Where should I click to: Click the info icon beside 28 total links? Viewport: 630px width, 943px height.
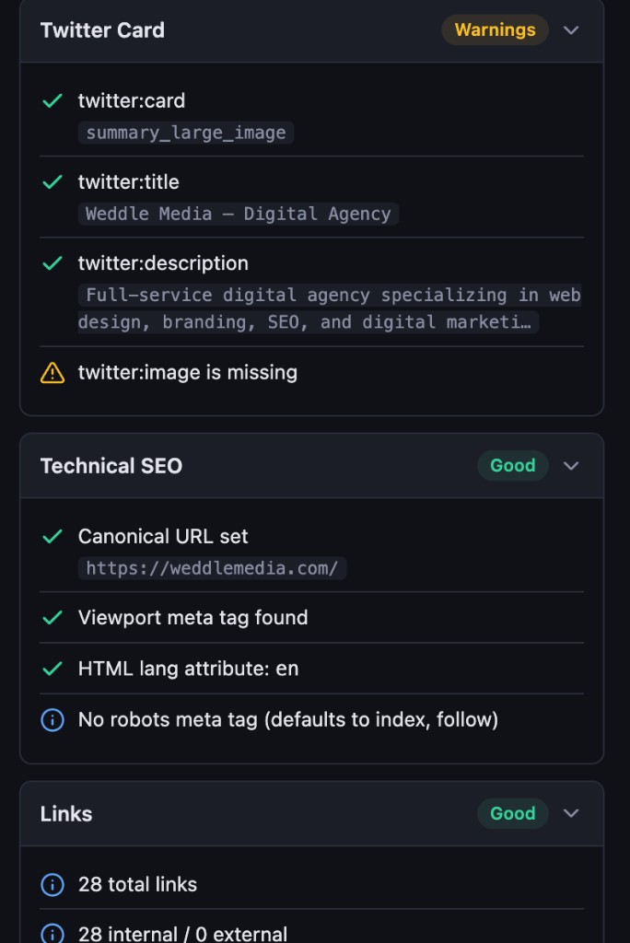(x=52, y=884)
